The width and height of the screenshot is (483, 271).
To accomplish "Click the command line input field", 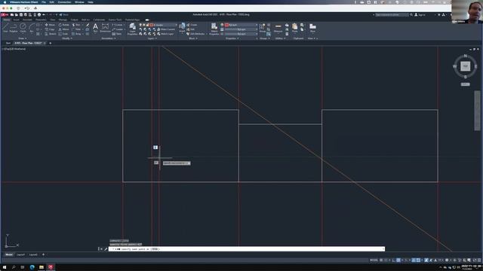I will [247, 249].
